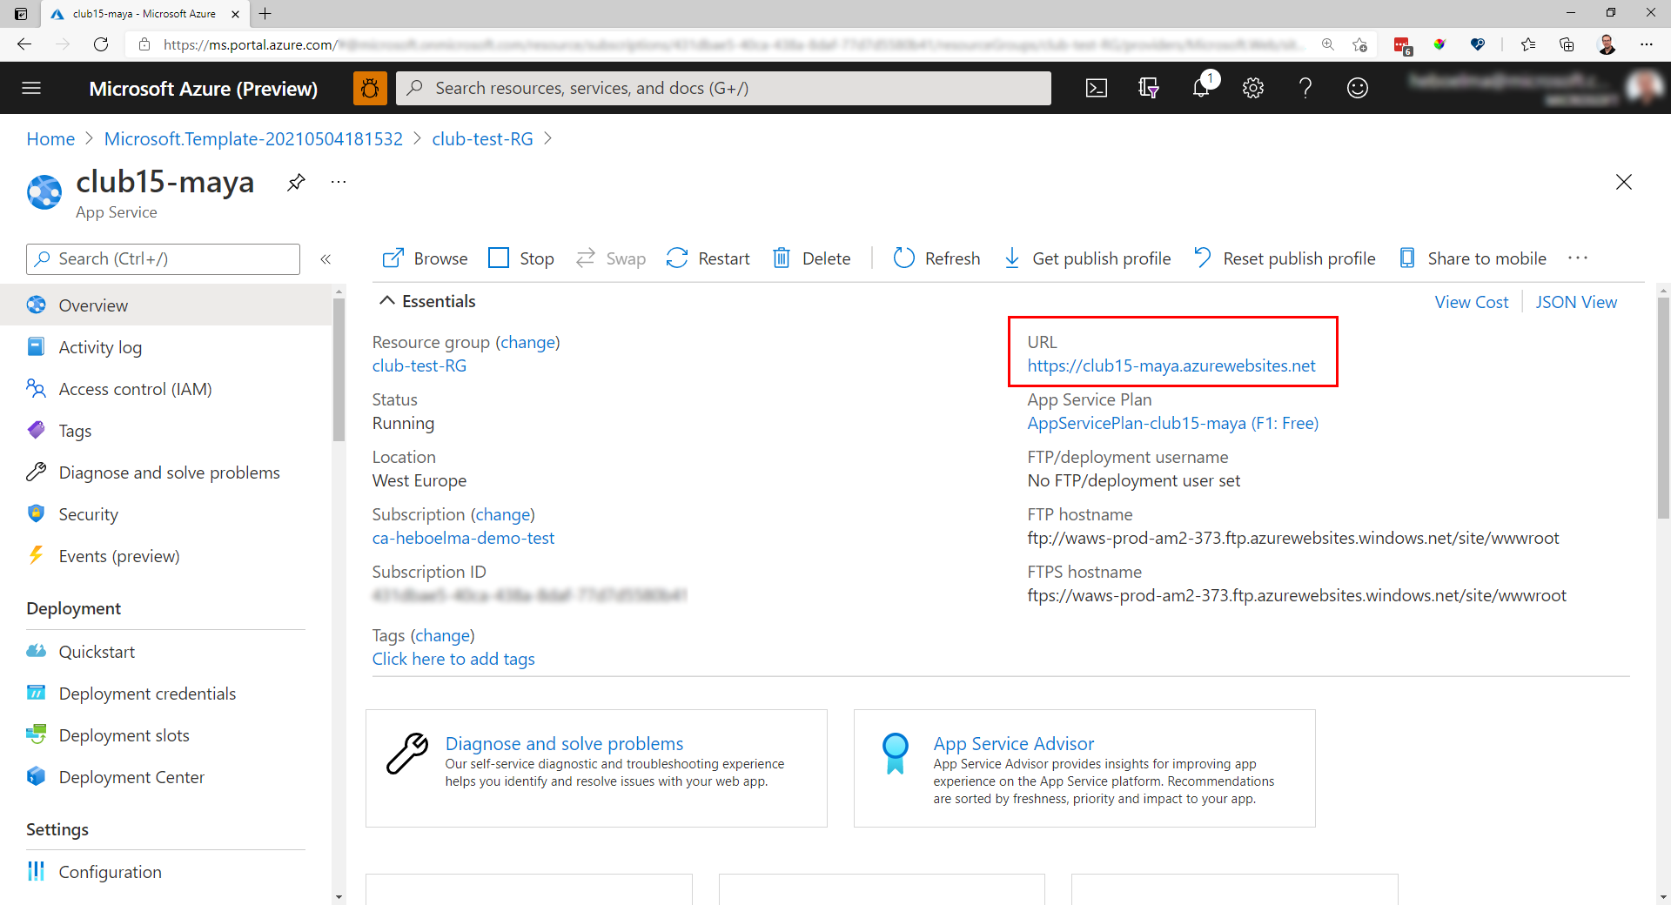Stop the app service
Image resolution: width=1671 pixels, height=905 pixels.
pos(521,258)
